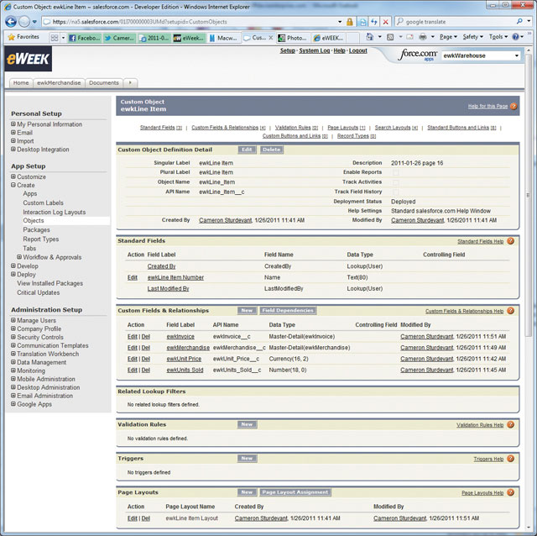Click the Delete button for the custom object
The width and height of the screenshot is (537, 536).
point(272,150)
